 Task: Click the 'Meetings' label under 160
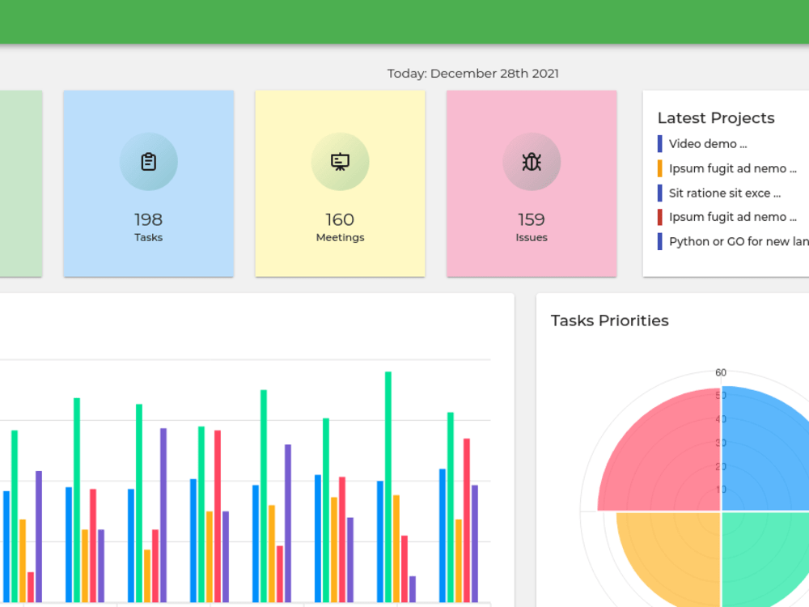click(x=340, y=237)
